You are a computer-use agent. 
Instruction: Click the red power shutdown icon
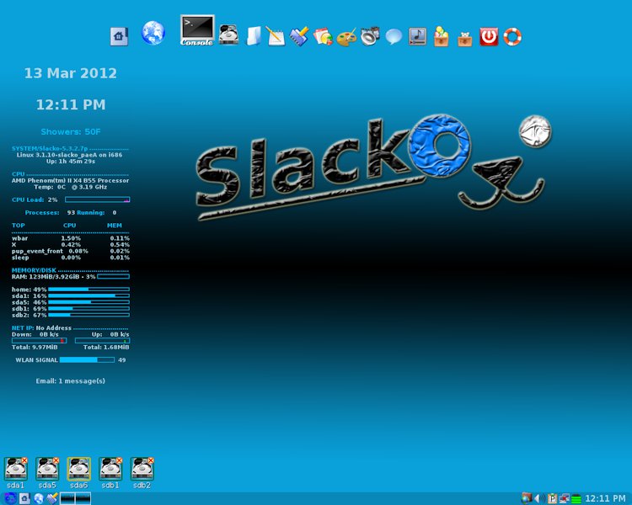pyautogui.click(x=489, y=37)
